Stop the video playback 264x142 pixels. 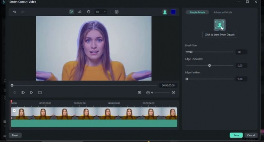coord(40,93)
